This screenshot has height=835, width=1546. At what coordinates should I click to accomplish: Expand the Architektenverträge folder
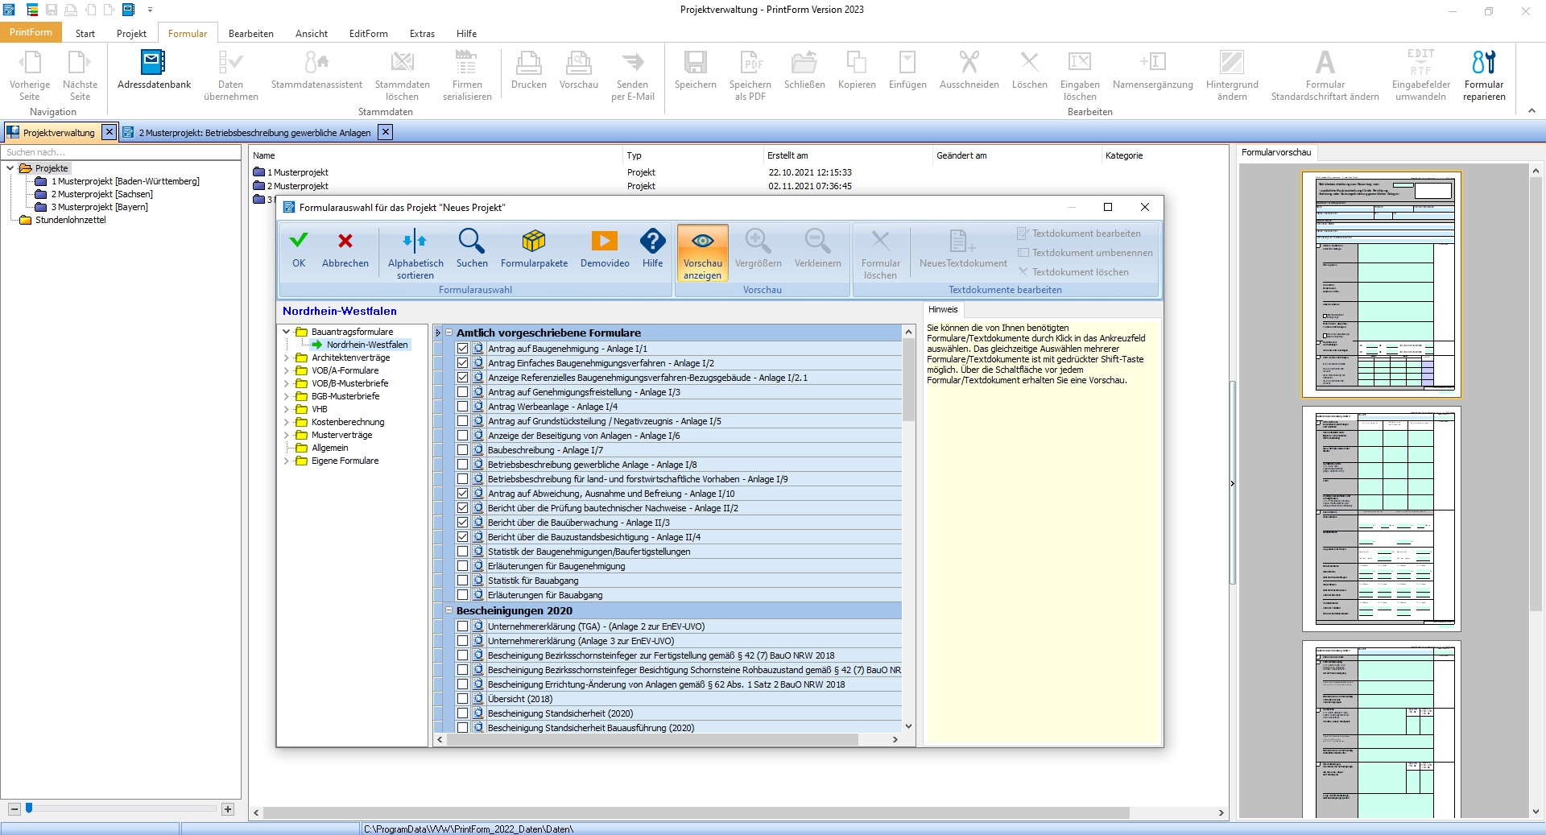point(287,358)
